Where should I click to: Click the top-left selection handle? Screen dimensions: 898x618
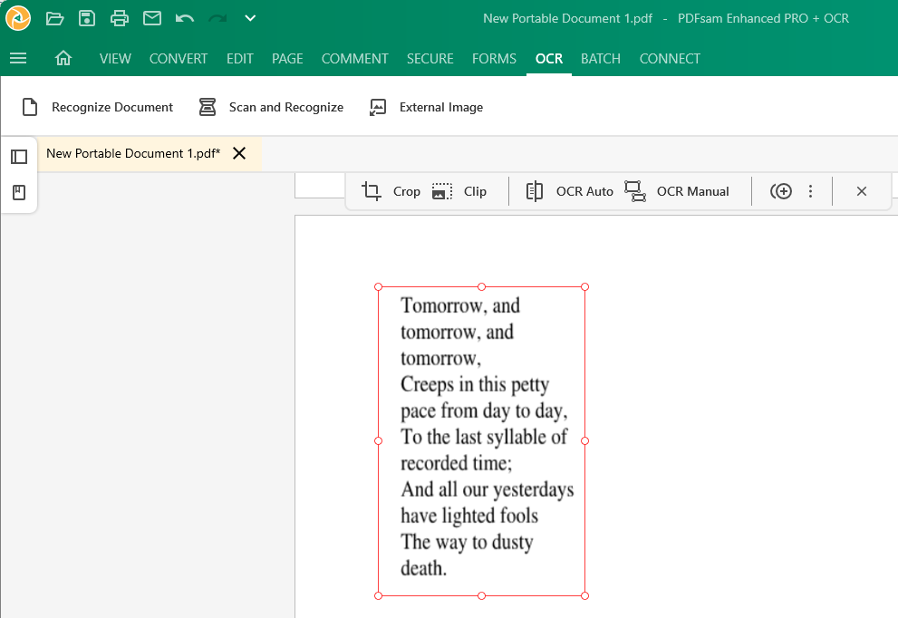click(378, 287)
